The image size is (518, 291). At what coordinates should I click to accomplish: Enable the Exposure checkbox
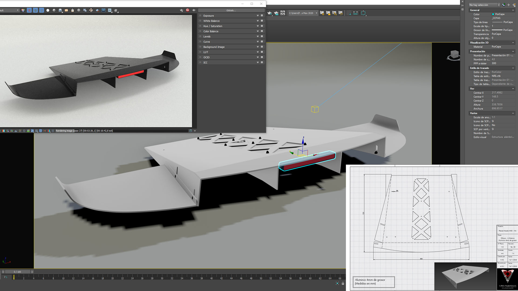coord(200,16)
